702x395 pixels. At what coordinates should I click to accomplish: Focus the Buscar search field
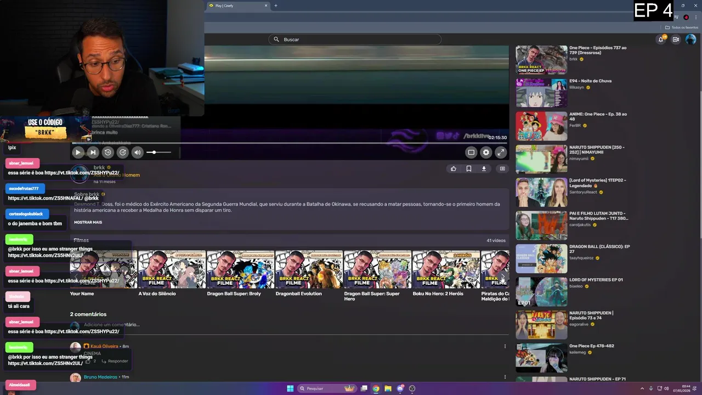coord(355,39)
